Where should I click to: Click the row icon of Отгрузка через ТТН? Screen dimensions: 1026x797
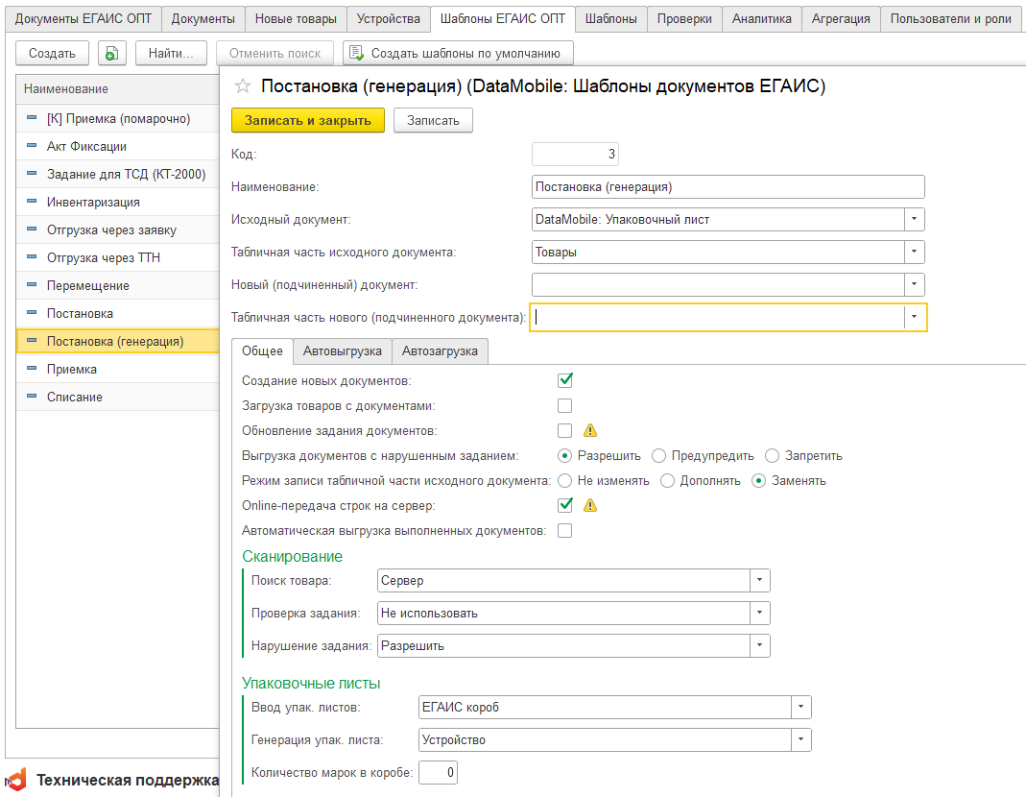click(x=32, y=257)
